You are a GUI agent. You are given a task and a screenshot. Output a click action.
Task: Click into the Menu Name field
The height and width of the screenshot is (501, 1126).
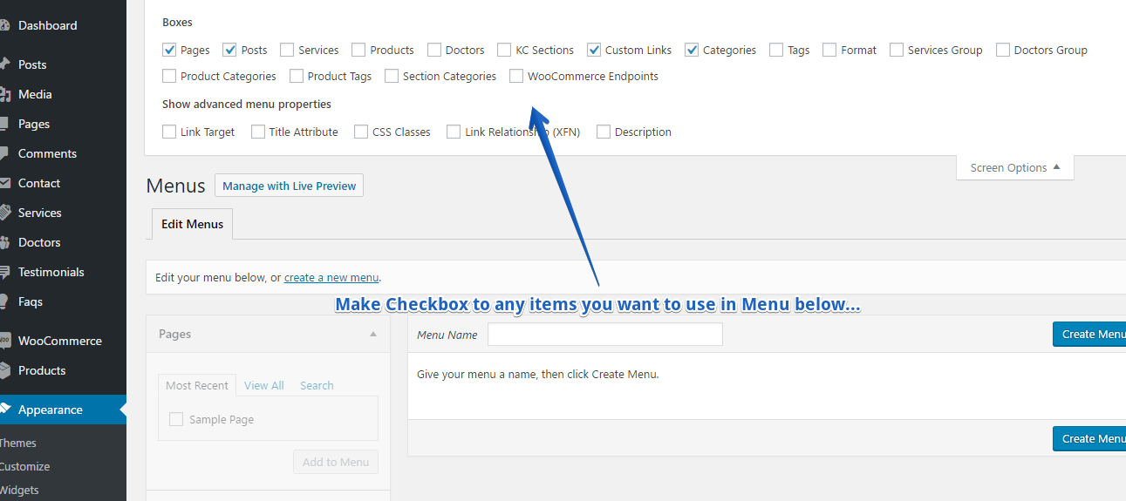coord(604,335)
